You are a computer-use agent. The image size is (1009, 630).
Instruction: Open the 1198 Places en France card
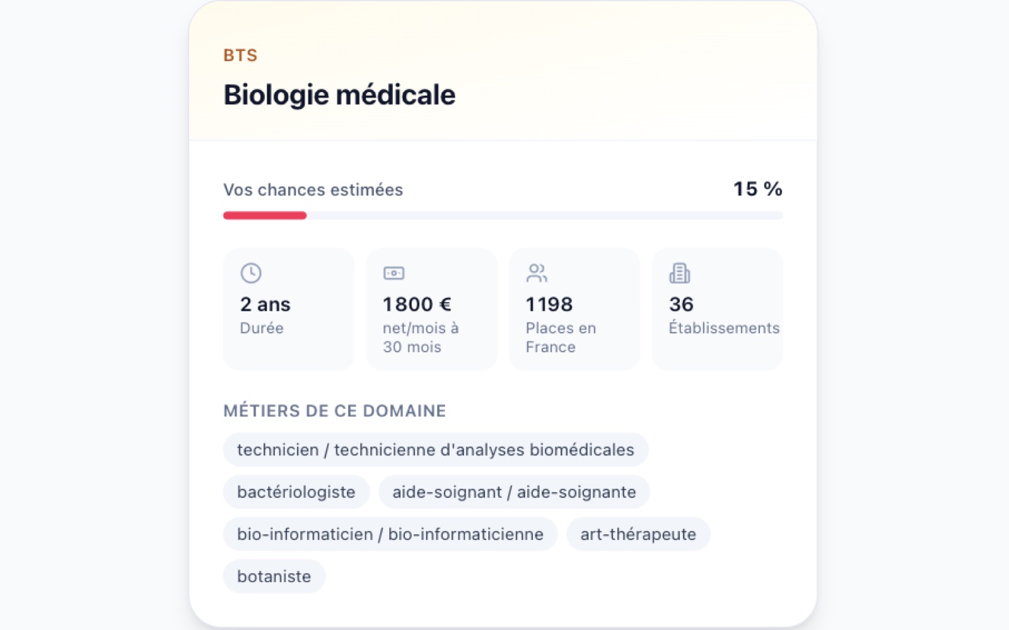coord(574,309)
